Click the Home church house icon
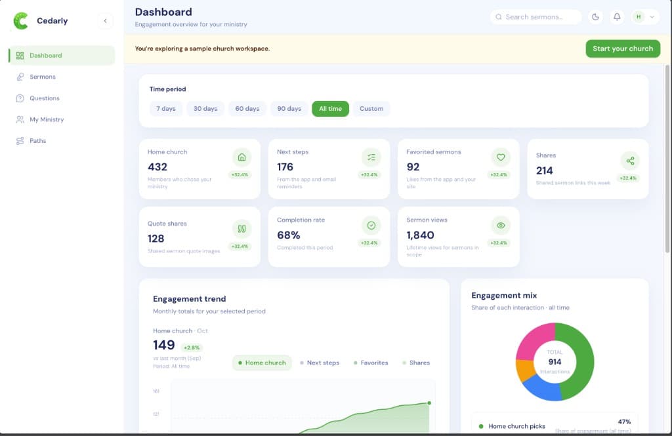672x436 pixels. click(241, 157)
